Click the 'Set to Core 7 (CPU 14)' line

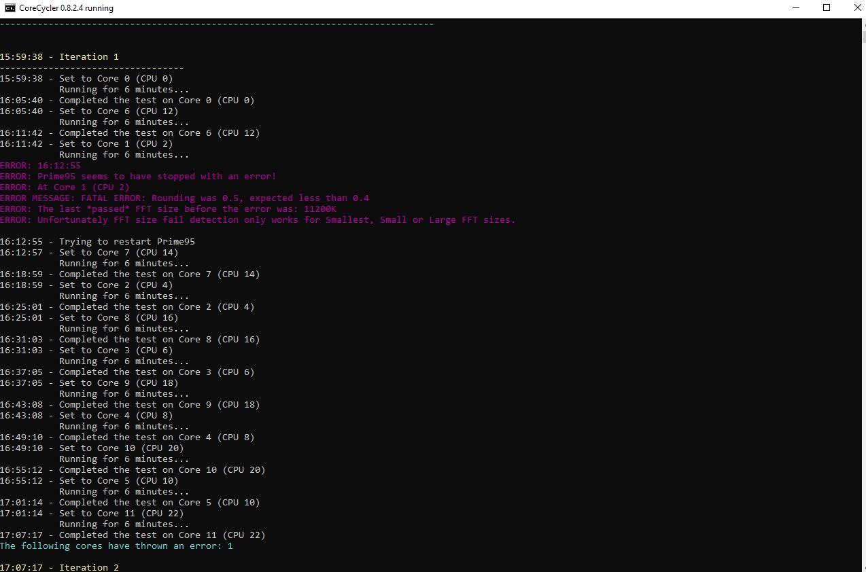(89, 253)
